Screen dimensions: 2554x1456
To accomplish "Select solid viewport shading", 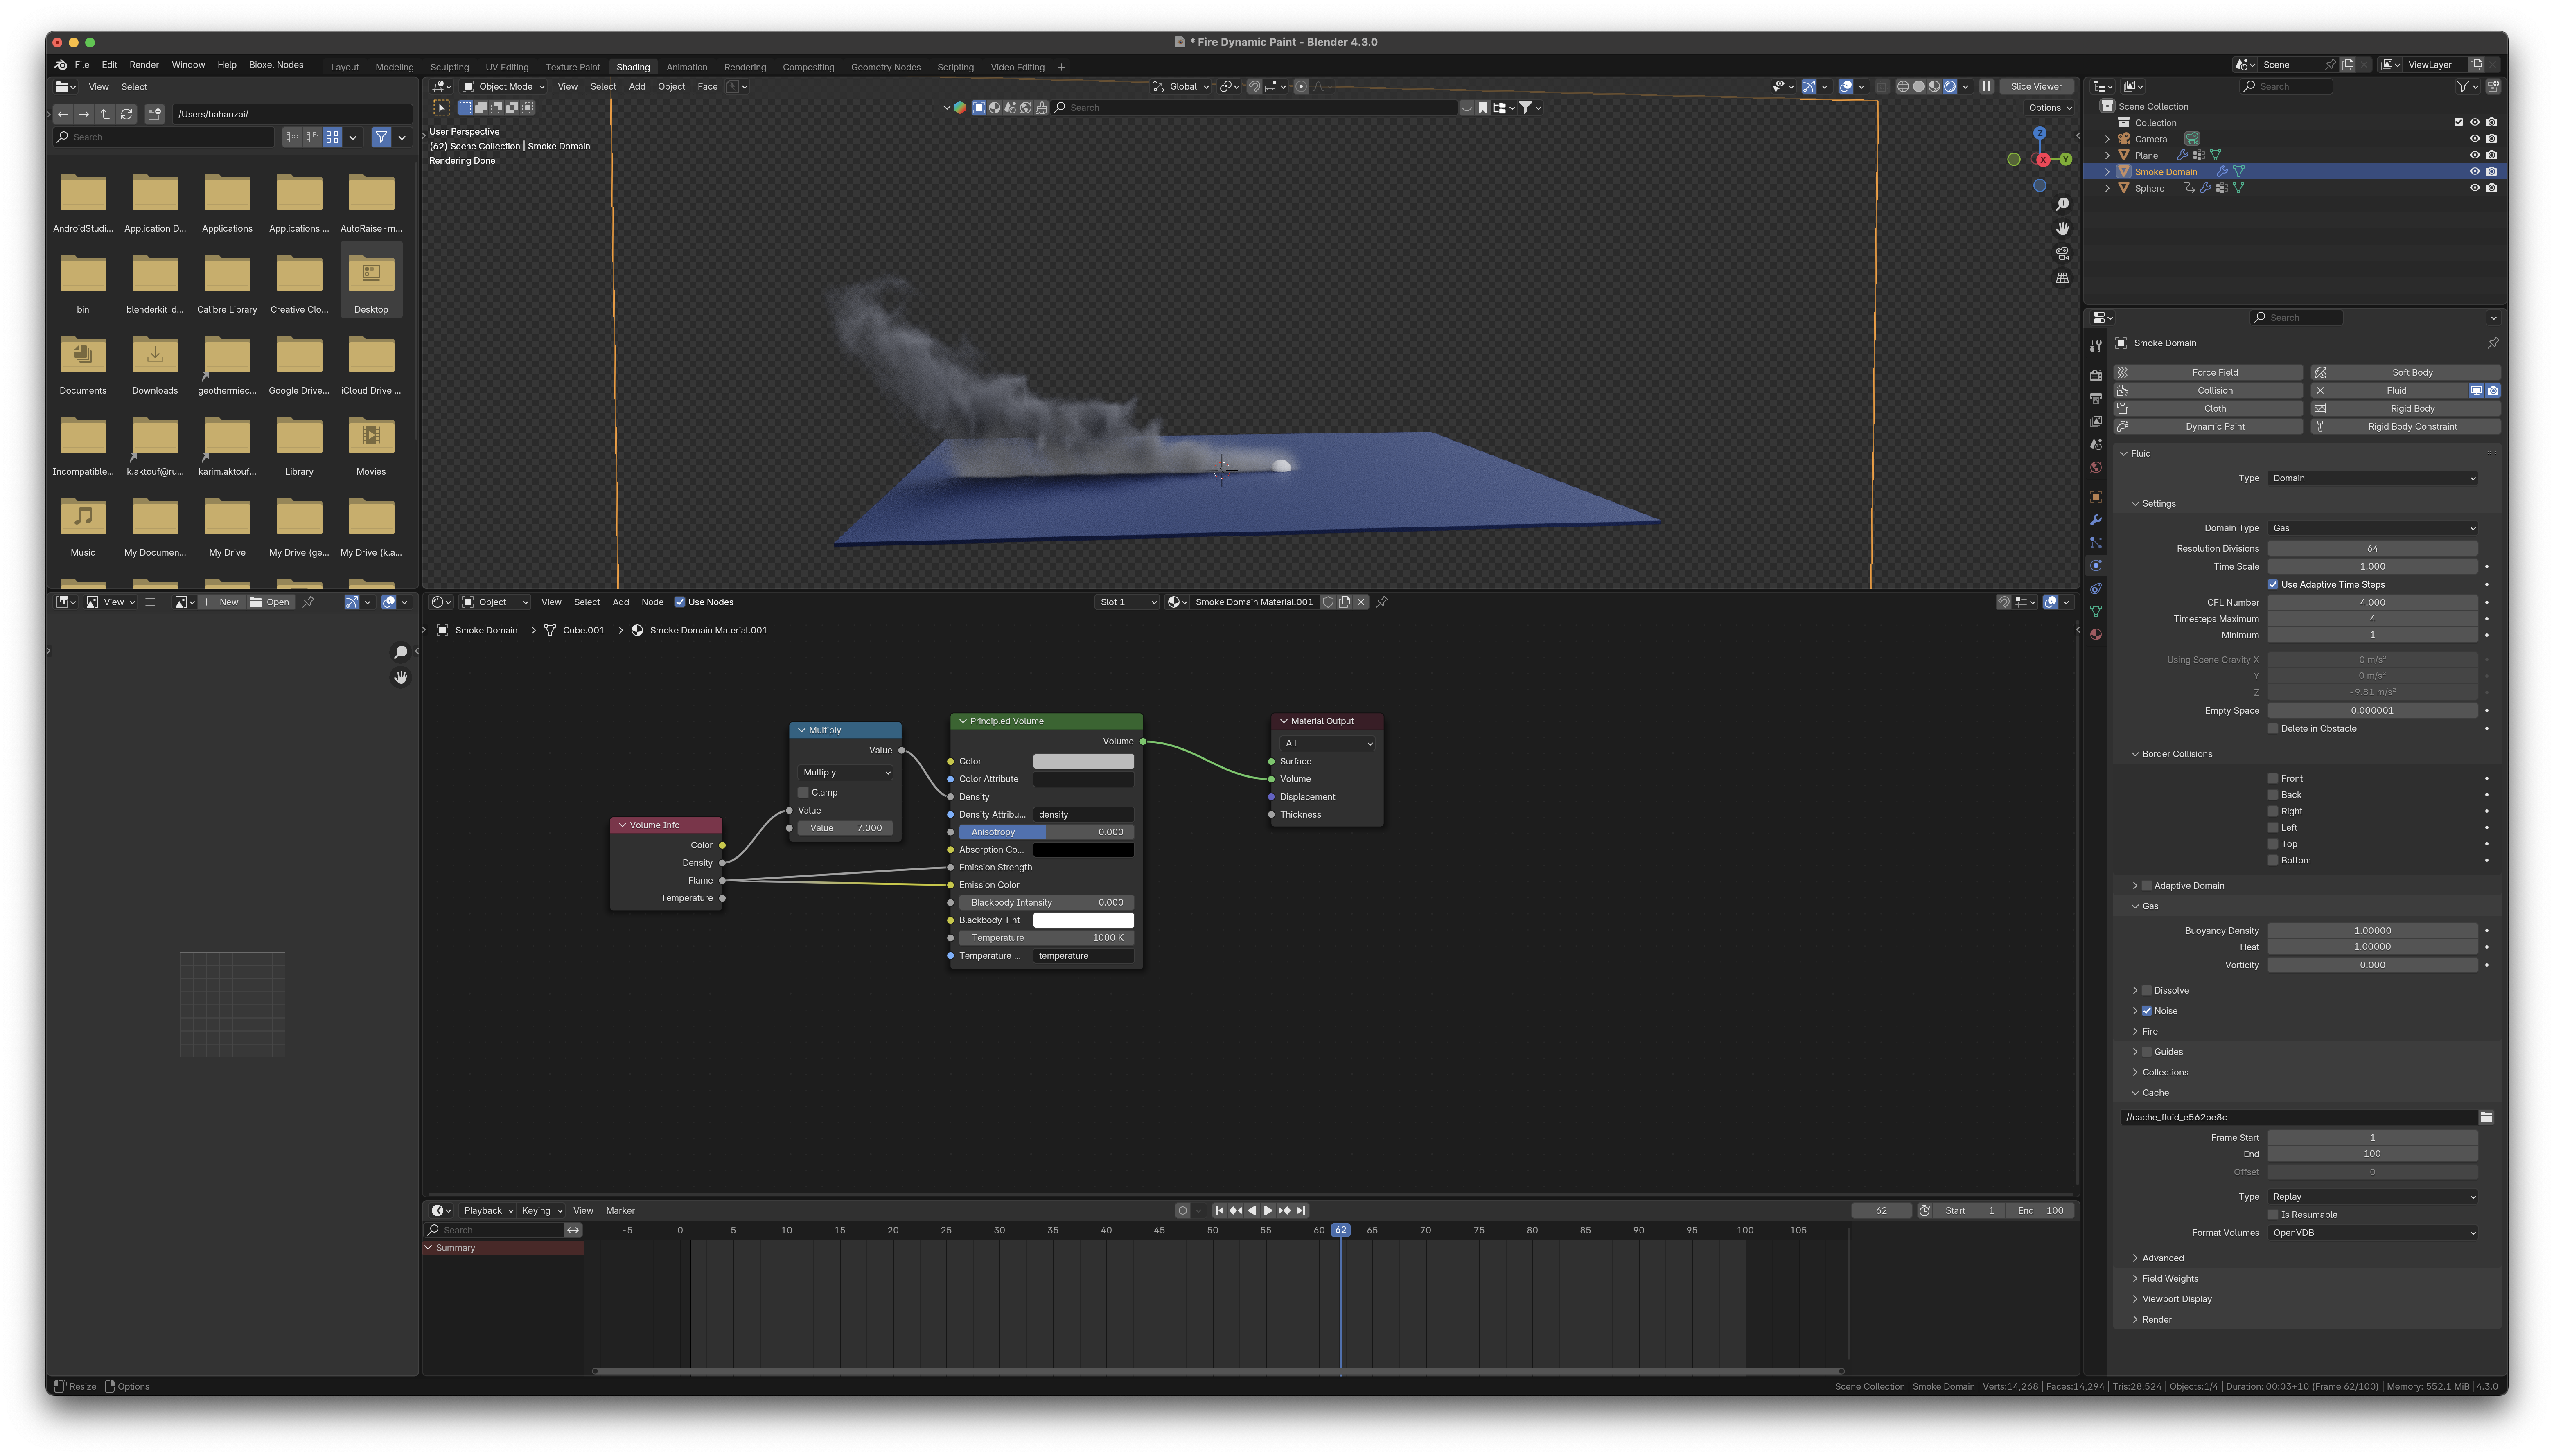I will [1919, 86].
